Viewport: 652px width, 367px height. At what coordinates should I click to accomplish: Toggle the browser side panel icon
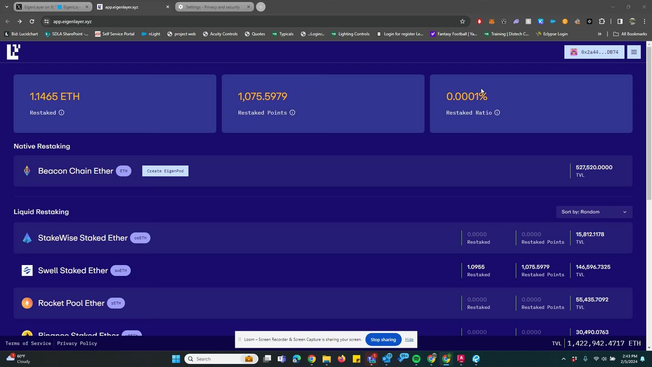(620, 21)
